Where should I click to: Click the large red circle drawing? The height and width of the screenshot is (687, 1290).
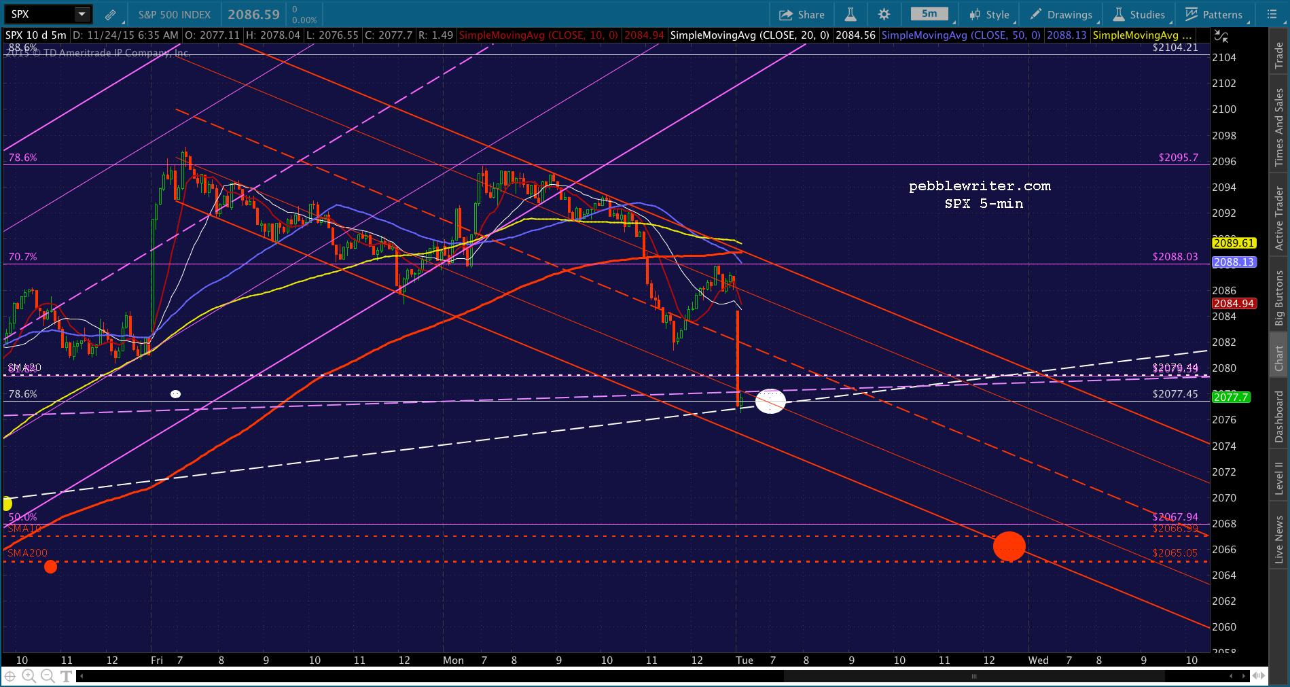coord(1009,546)
